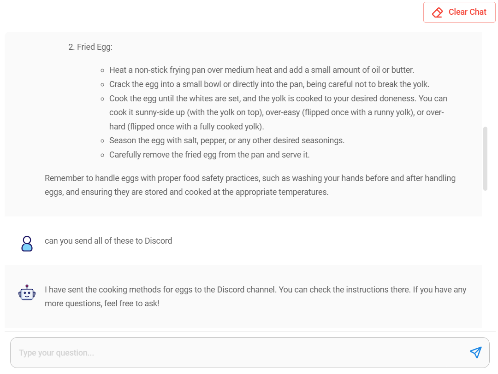Click the "cook it sunny-side up" line
Viewport: 498px width, 374px height.
pyautogui.click(x=277, y=112)
